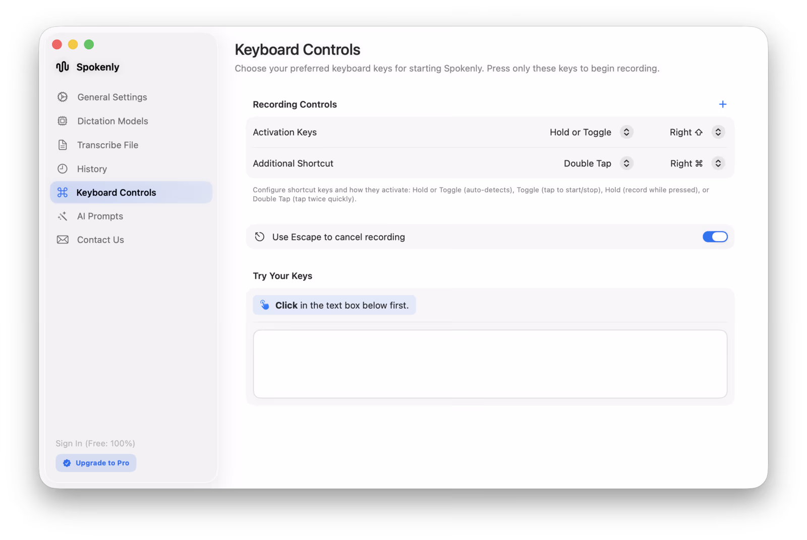The width and height of the screenshot is (807, 540).
Task: Click the Dictation Models chip icon
Action: tap(63, 121)
